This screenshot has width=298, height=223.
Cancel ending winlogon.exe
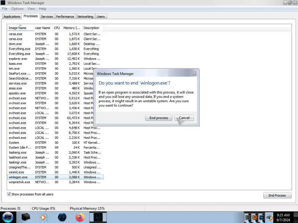coord(184,118)
